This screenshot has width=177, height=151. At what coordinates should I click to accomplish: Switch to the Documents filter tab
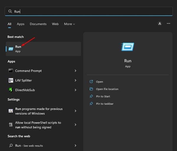38,24
